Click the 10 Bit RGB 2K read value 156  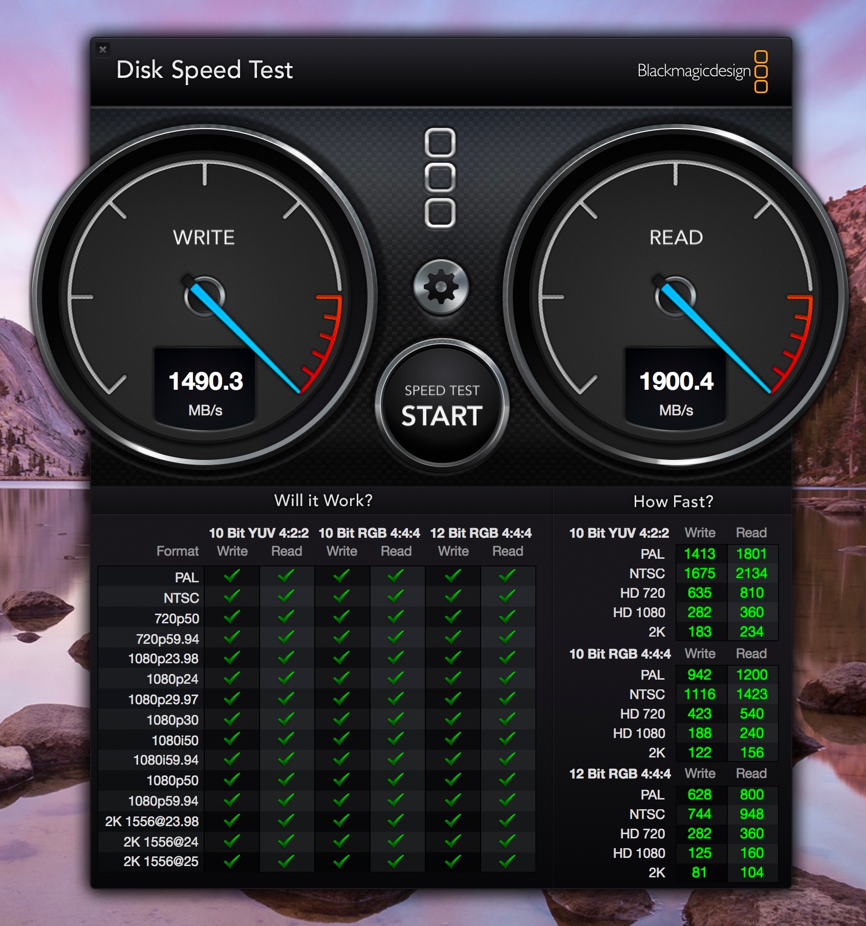point(751,752)
